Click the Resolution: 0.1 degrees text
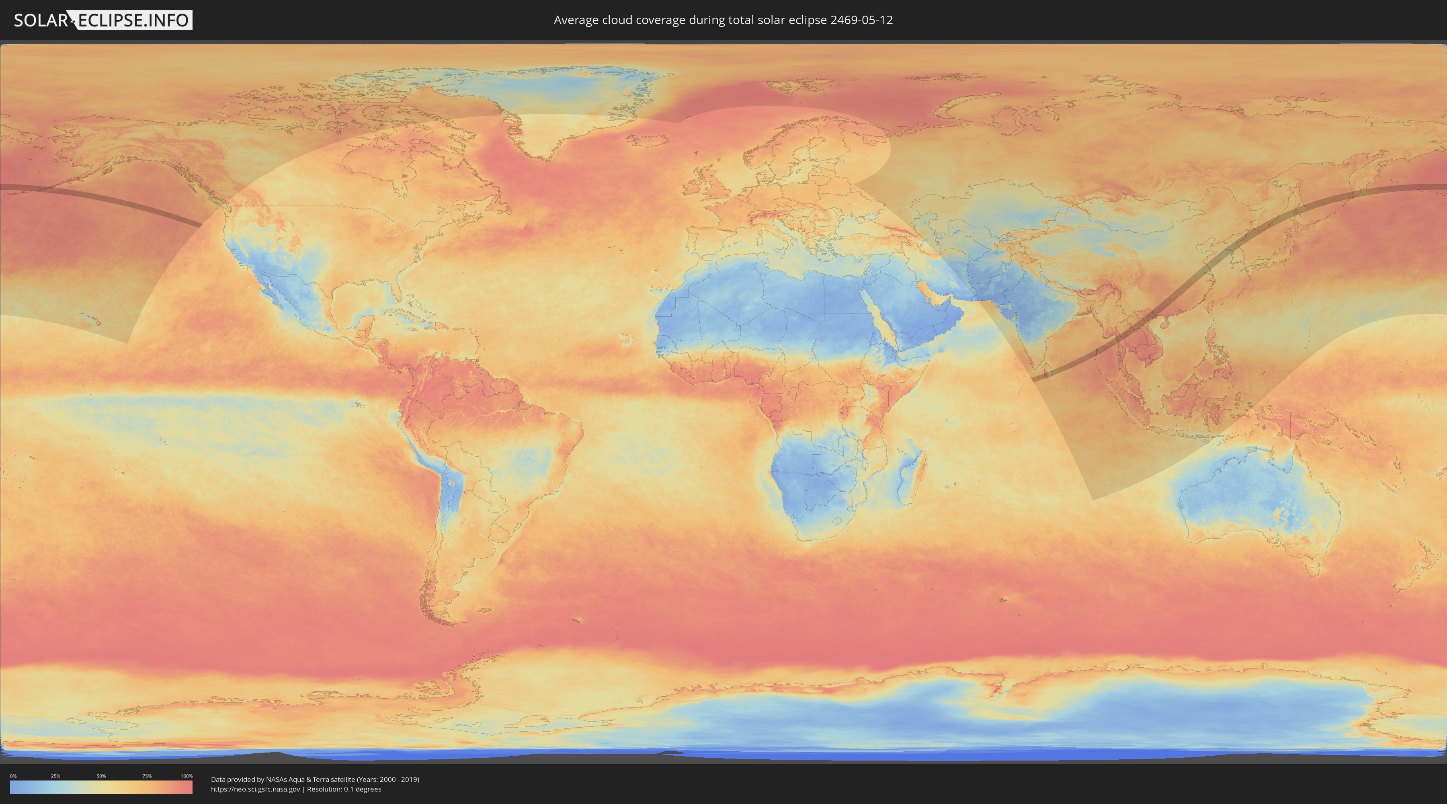Screen dimensions: 1447x804 [344, 790]
